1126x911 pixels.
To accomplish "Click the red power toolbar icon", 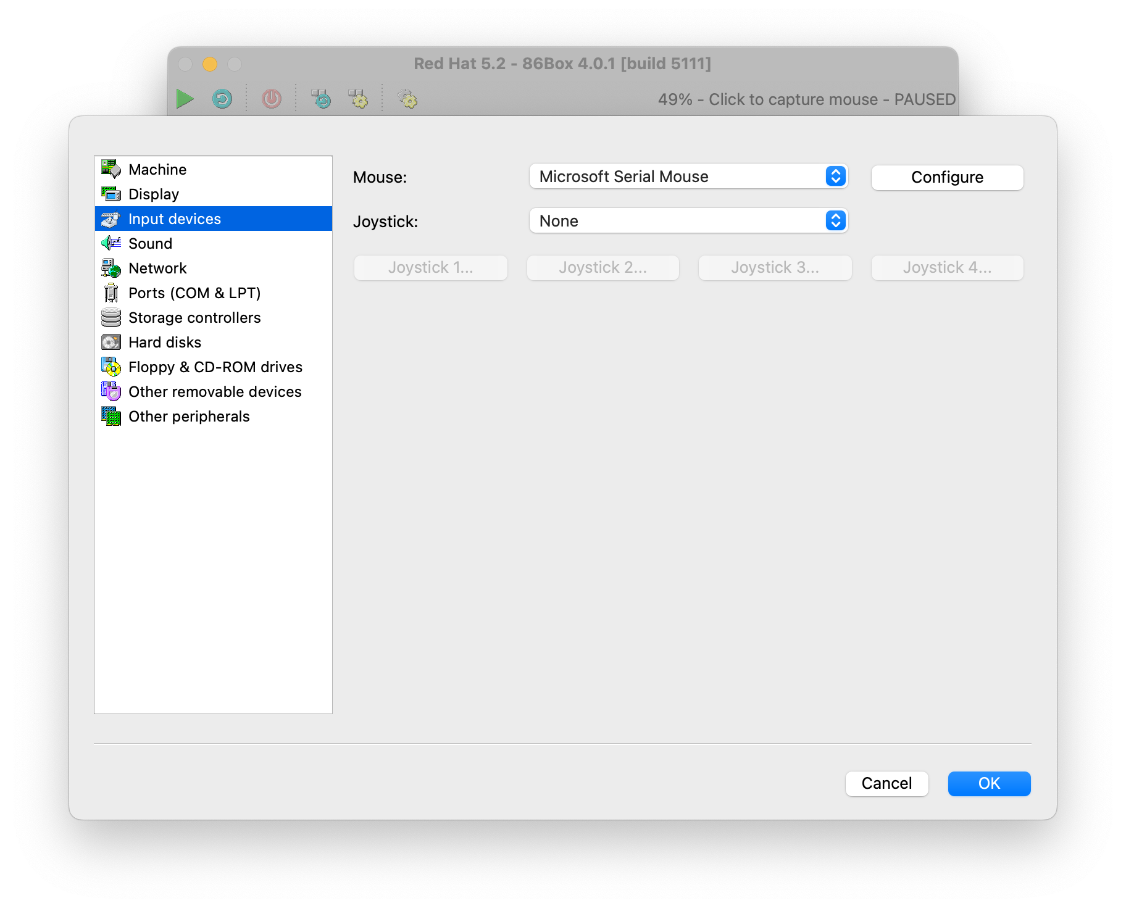I will (x=272, y=99).
